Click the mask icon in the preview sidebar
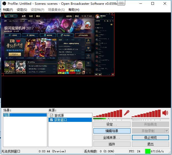This screenshot has width=172, height=155. click(x=88, y=48)
